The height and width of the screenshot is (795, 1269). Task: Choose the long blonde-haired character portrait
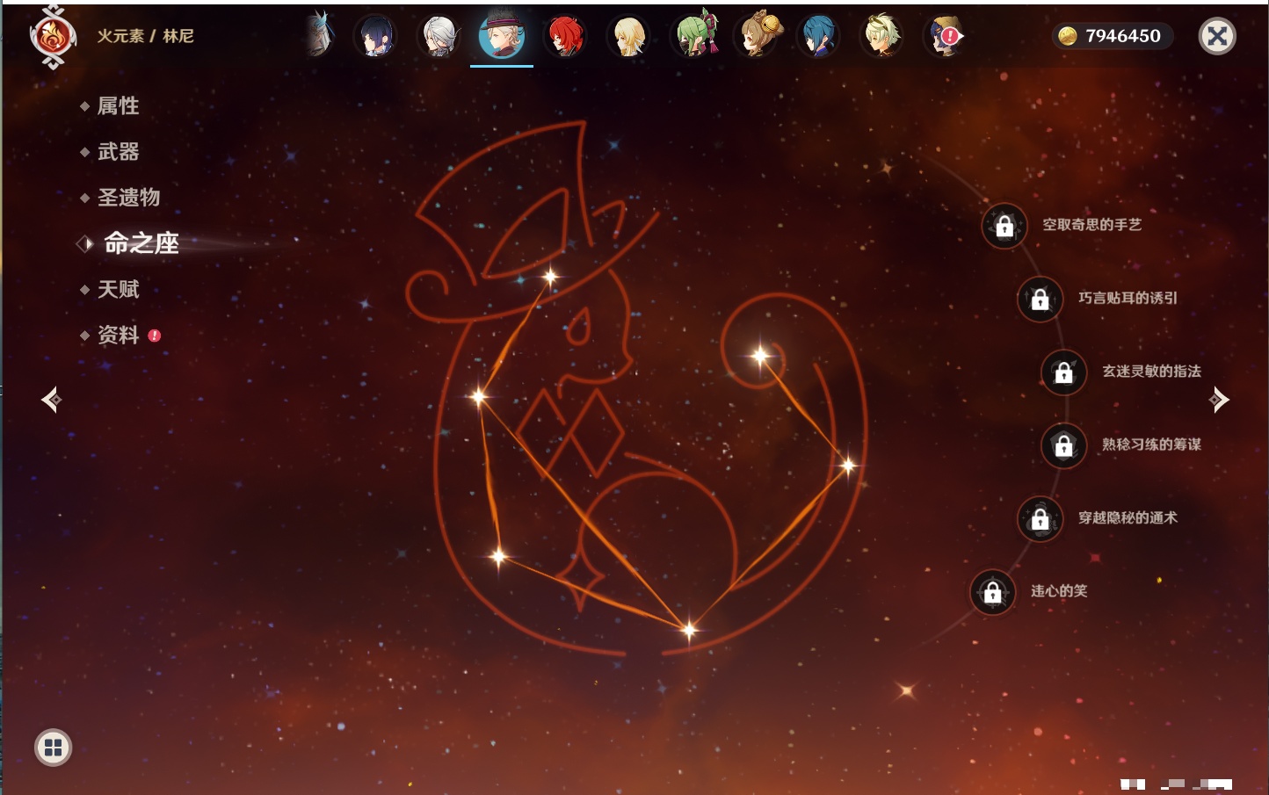click(x=628, y=36)
